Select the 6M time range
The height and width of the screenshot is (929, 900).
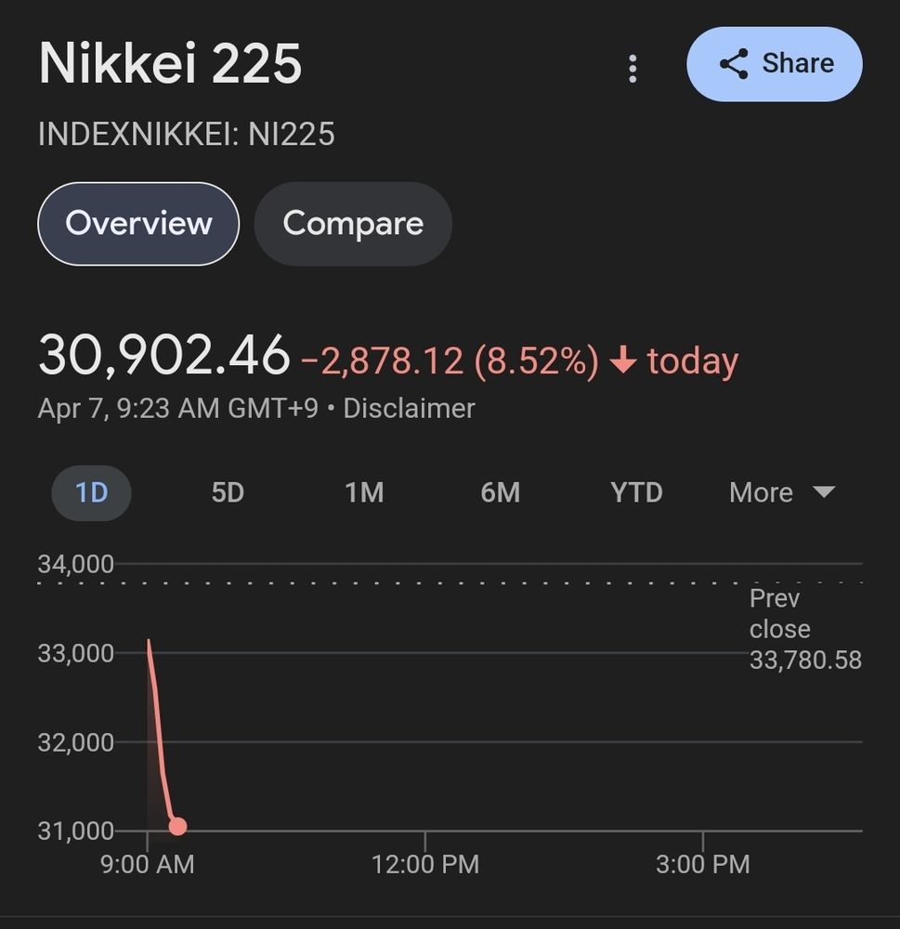[x=500, y=492]
